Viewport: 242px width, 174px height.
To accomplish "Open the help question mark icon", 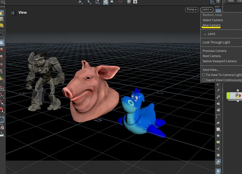I will pyautogui.click(x=218, y=2).
